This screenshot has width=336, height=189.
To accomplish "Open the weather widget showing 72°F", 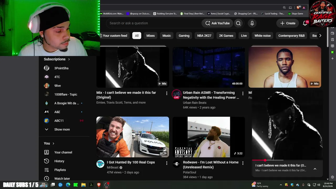I will 260,185.
